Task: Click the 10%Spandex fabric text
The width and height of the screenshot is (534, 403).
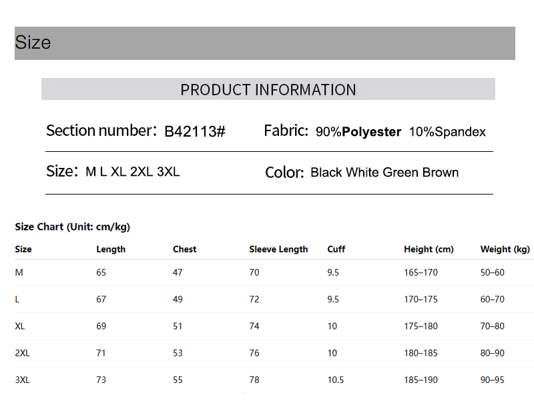Action: [447, 132]
